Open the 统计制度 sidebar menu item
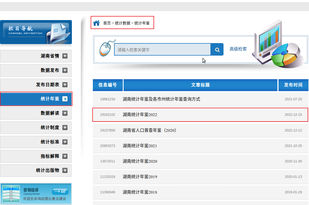 point(50,127)
